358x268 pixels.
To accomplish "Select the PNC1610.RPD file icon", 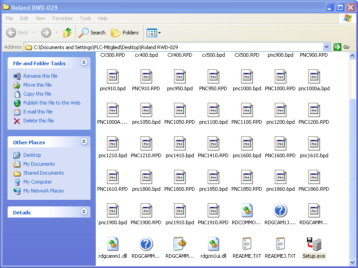I will tap(113, 177).
